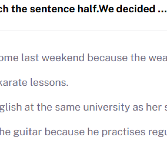Click the word 'because' in the first answer
This screenshot has width=167, height=167.
point(107,58)
